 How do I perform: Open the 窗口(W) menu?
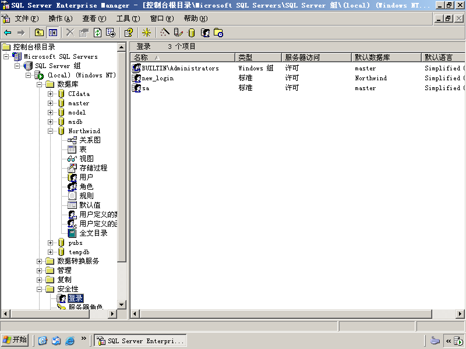pyautogui.click(x=162, y=19)
